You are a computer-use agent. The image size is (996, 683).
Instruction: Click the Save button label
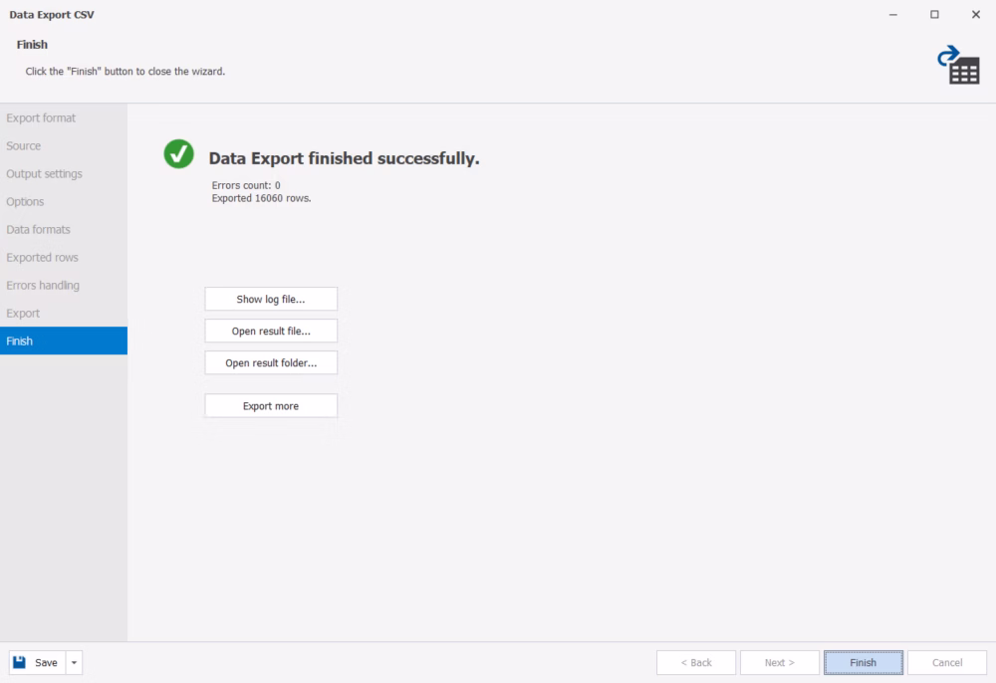pos(46,663)
